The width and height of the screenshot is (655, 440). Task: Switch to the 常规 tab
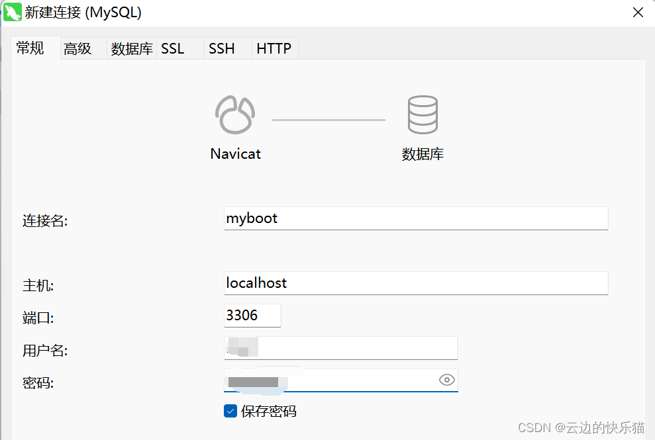(36, 48)
